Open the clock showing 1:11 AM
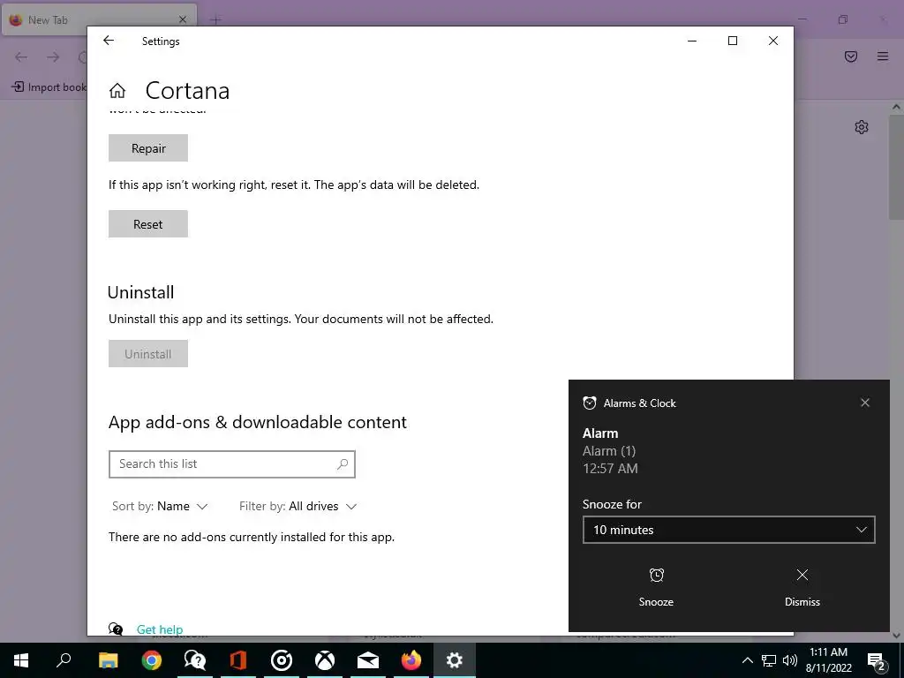 828,660
